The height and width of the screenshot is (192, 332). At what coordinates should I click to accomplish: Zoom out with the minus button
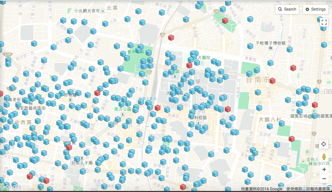point(324,179)
